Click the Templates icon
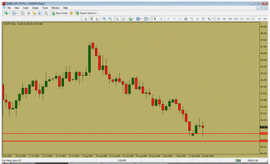 [146, 19]
